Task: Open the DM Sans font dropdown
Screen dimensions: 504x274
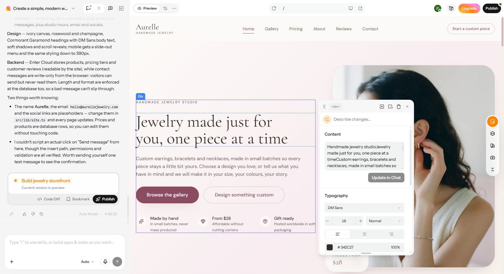Action: pyautogui.click(x=364, y=208)
